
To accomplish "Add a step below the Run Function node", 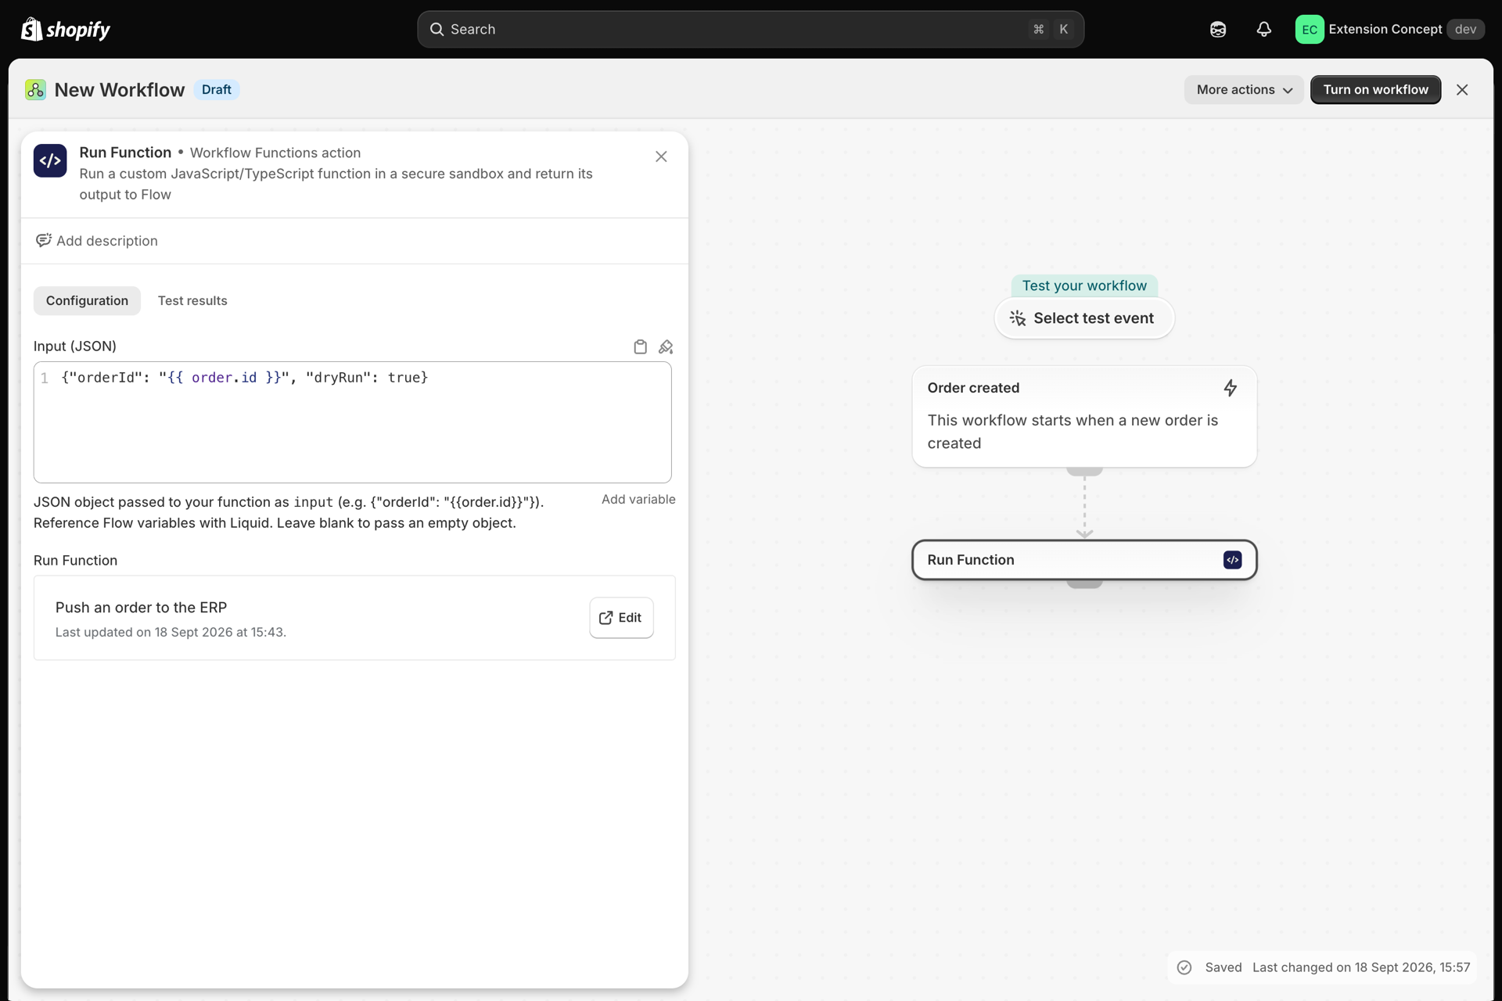I will point(1084,583).
